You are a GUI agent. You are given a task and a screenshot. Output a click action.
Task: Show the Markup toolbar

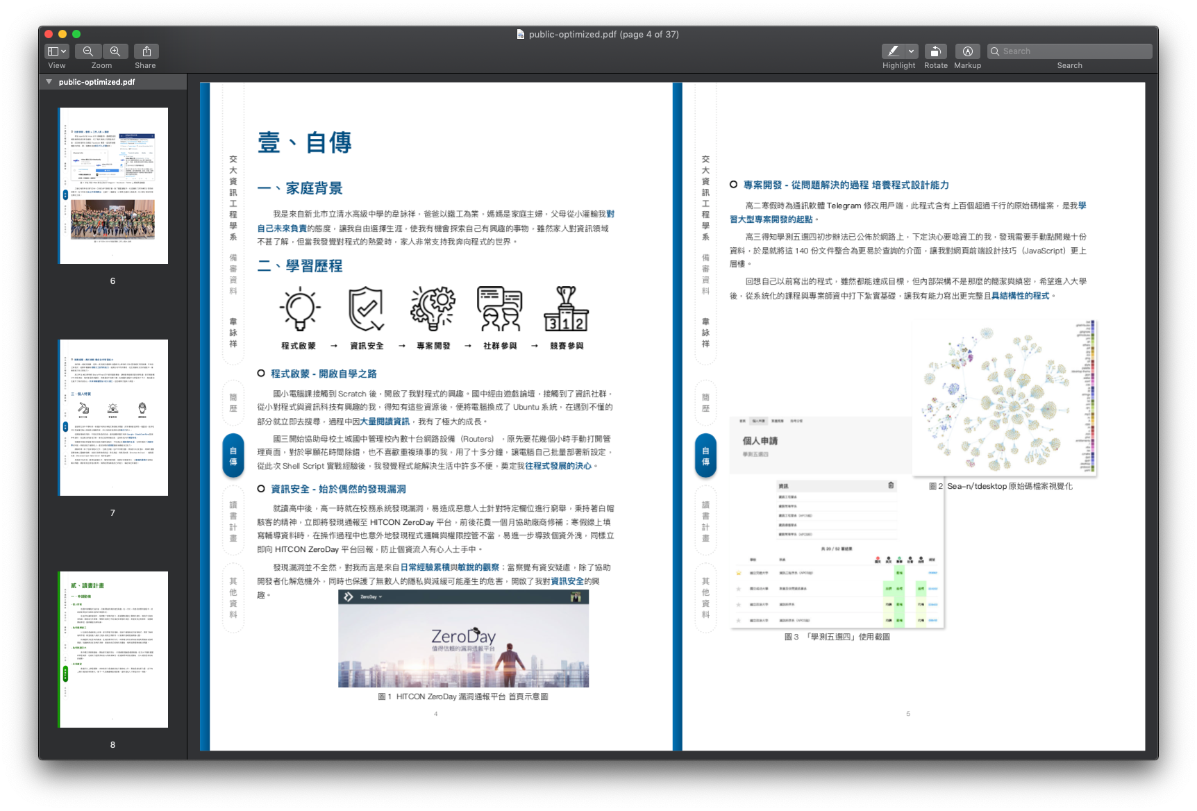(967, 51)
